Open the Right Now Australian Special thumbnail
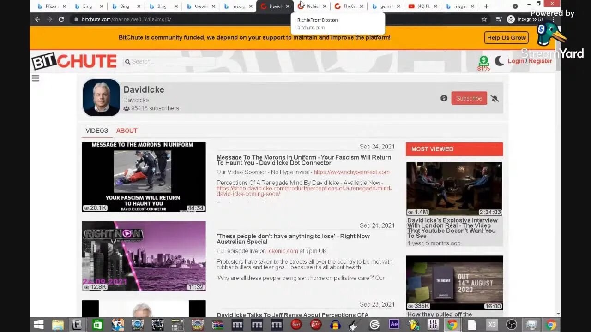Viewport: 591px width, 332px height. click(x=144, y=256)
